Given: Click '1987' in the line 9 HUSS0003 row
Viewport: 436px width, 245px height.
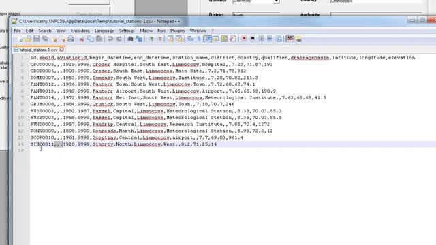Looking at the screenshot, I should [83, 111].
